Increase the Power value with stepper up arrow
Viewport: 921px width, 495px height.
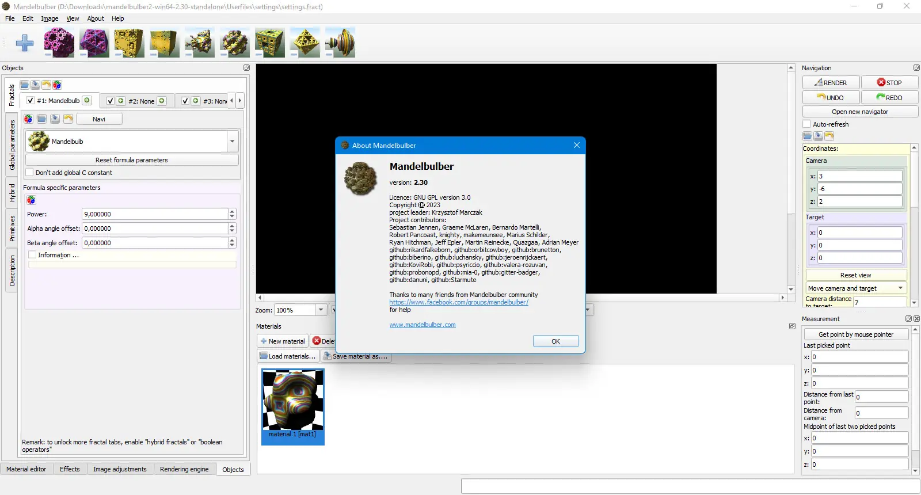click(232, 211)
